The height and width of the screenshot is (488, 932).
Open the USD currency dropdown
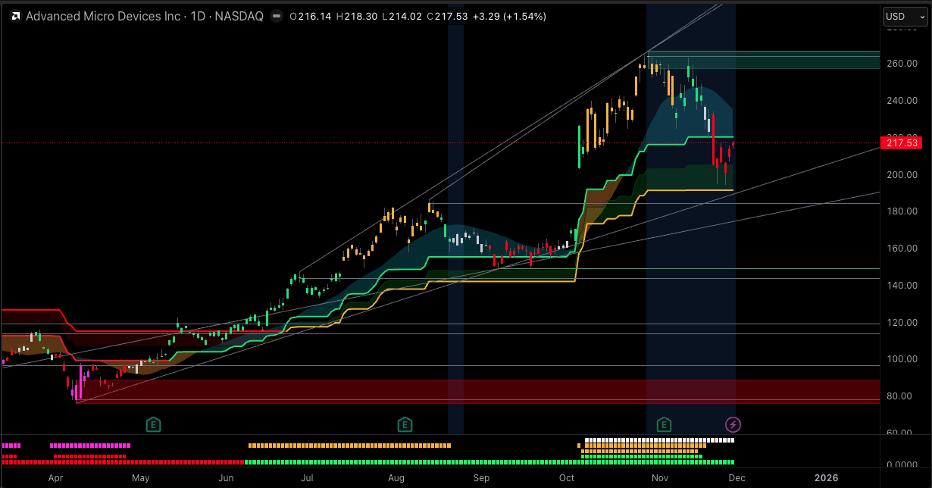tap(904, 17)
